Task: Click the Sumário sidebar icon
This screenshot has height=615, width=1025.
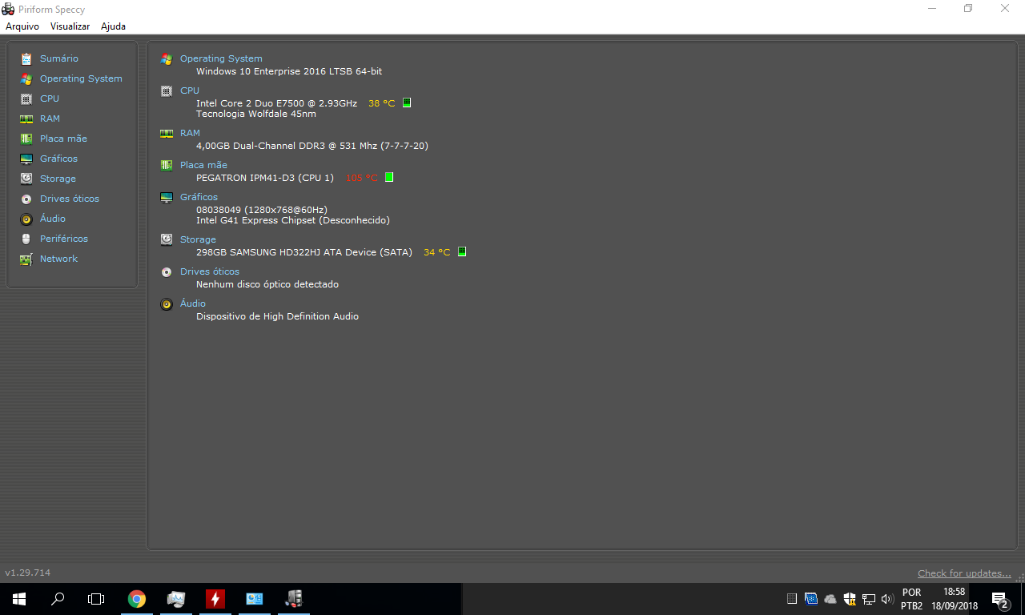Action: click(26, 58)
